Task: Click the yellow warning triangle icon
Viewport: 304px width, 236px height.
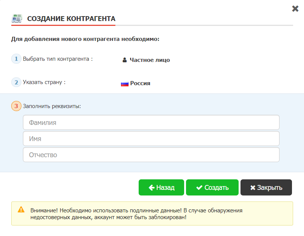Action: point(21,209)
